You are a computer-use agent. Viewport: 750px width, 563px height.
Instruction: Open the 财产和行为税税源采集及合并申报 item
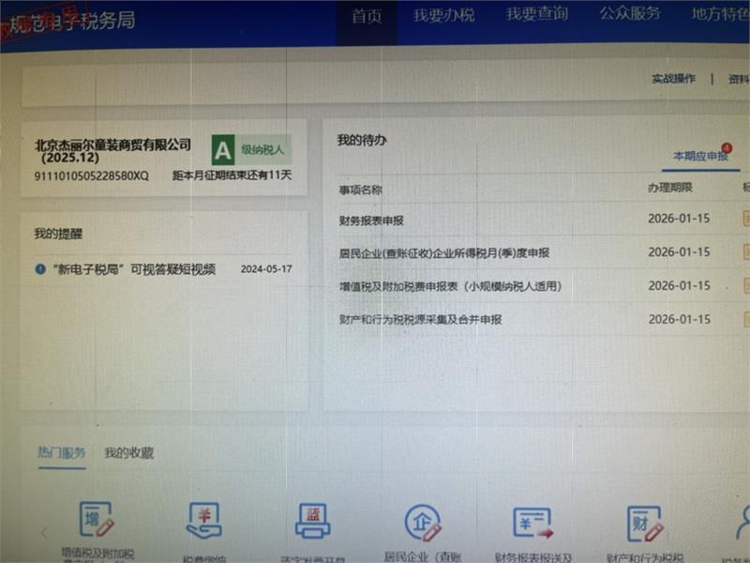click(x=420, y=320)
